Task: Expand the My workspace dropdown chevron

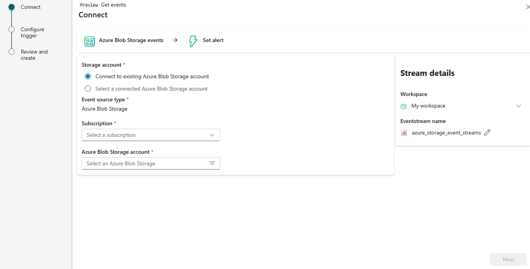Action: (x=519, y=106)
